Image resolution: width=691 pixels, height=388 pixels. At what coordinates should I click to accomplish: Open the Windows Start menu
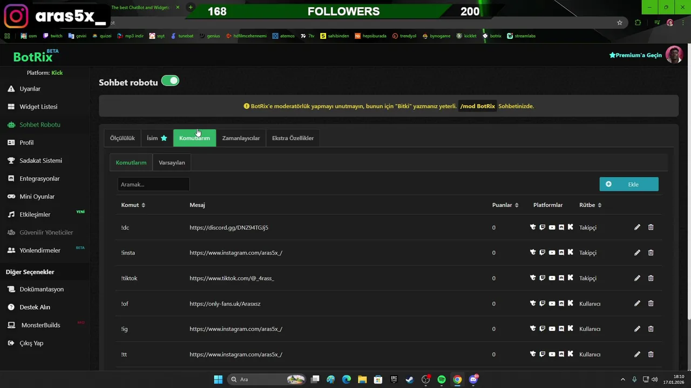218,379
